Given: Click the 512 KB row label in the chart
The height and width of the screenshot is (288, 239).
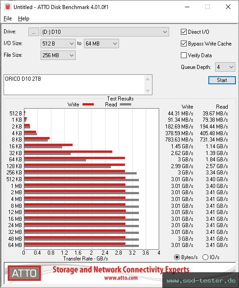Looking at the screenshot, I should pos(14,179).
